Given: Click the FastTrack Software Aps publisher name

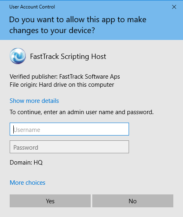Looking at the screenshot, I should (89, 77).
